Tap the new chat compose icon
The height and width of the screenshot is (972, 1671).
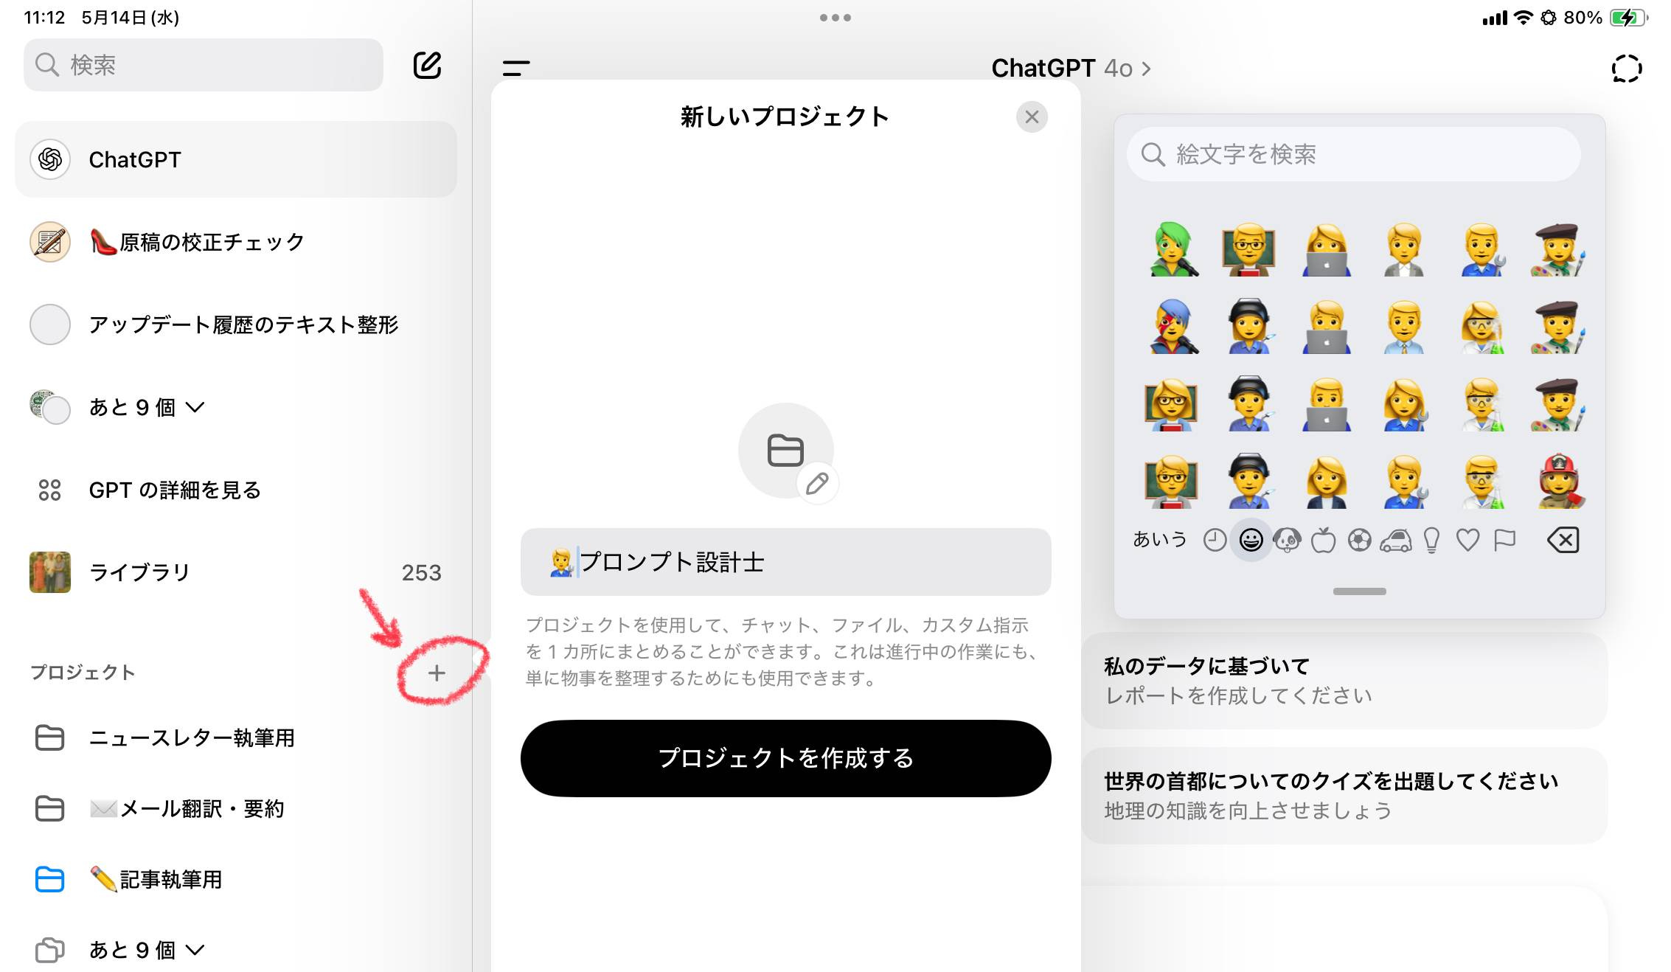427,65
